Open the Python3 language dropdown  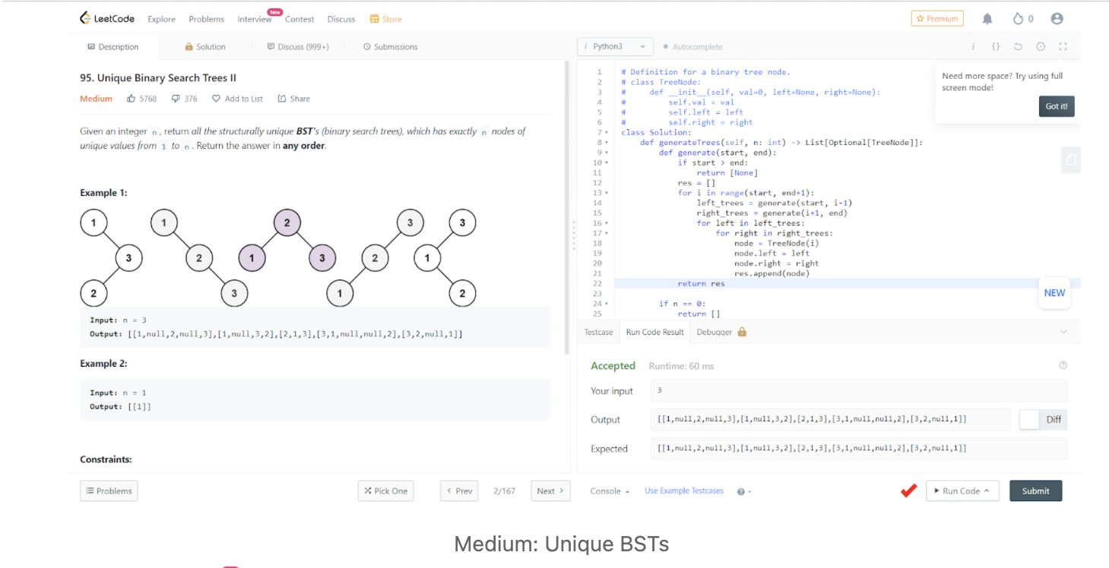point(614,46)
